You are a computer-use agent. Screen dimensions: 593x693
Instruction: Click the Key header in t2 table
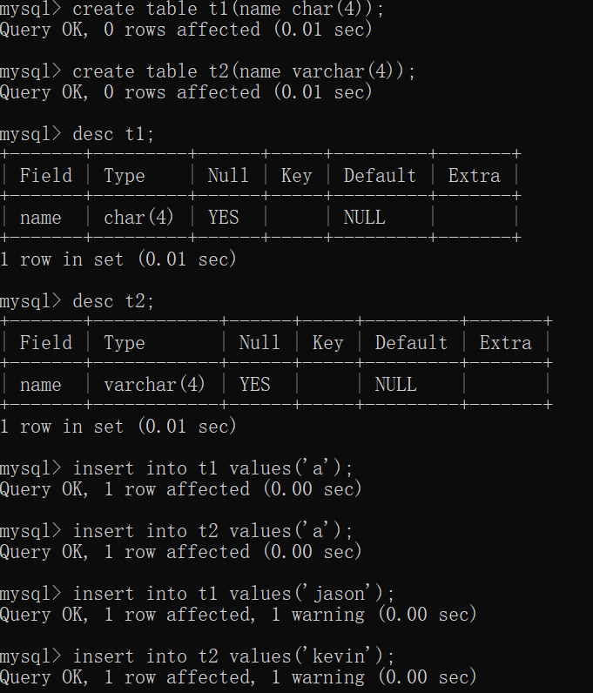coord(327,343)
